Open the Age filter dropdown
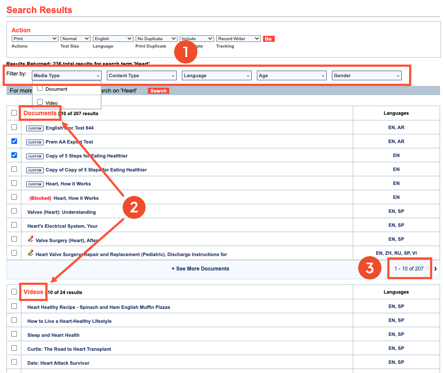This screenshot has height=373, width=444. [291, 75]
